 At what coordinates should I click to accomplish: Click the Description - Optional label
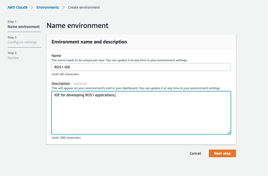pos(69,84)
